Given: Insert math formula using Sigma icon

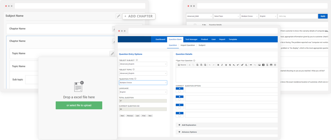Looking at the screenshot, I should (x=267, y=65).
